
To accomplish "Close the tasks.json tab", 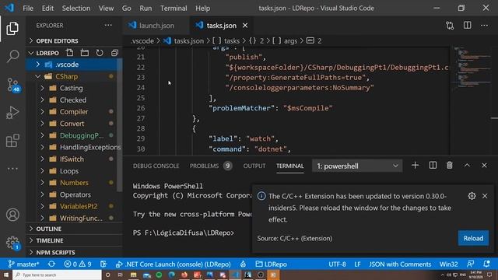I will (x=245, y=26).
